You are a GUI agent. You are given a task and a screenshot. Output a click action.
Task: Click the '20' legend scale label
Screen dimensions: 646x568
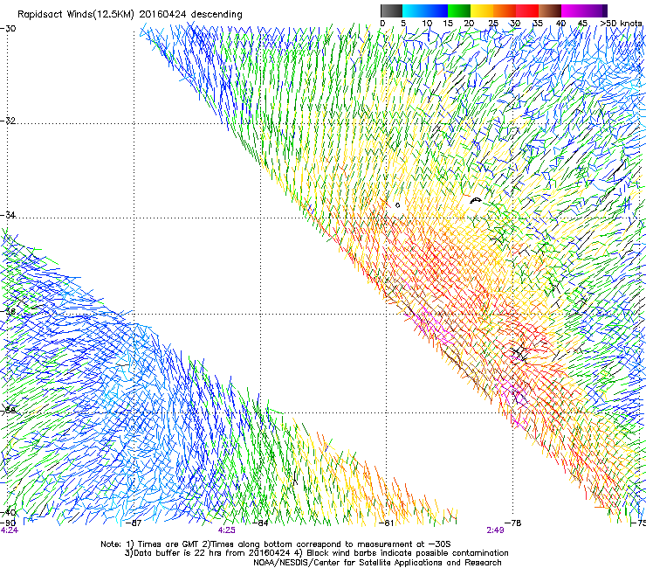[469, 24]
